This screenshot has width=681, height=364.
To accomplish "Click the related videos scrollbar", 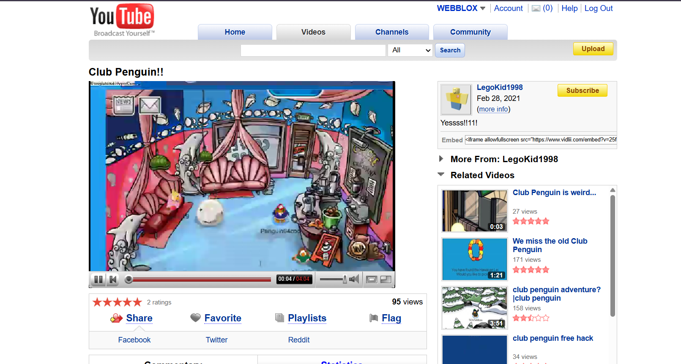I will coord(613,255).
